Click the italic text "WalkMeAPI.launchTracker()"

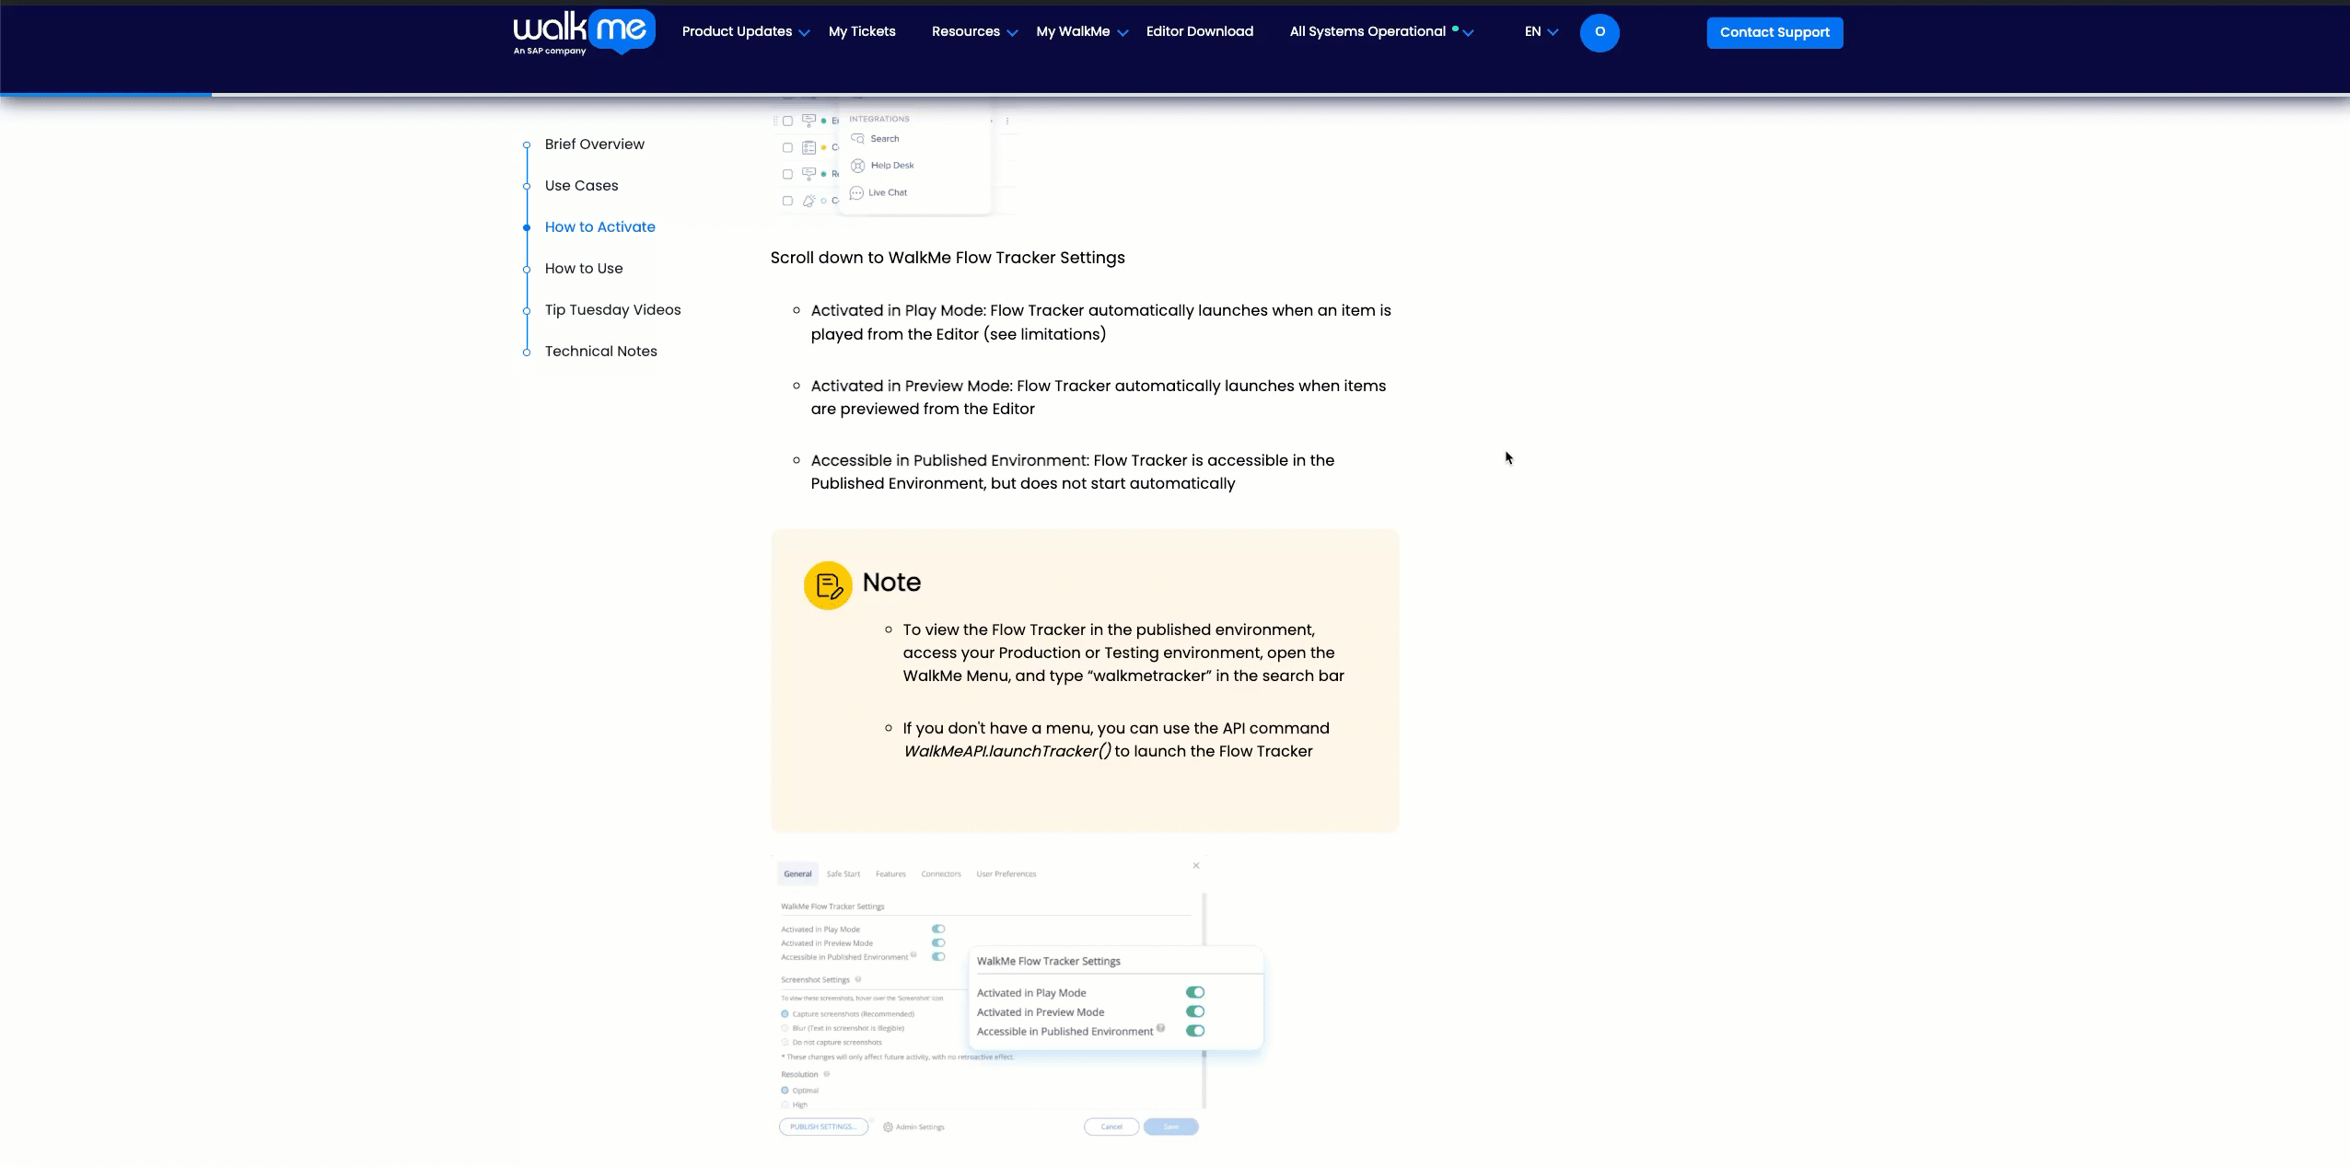click(1006, 751)
